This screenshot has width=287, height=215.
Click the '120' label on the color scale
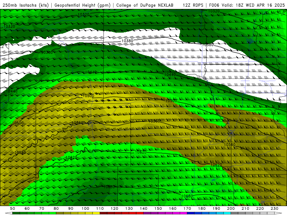(x=114, y=209)
